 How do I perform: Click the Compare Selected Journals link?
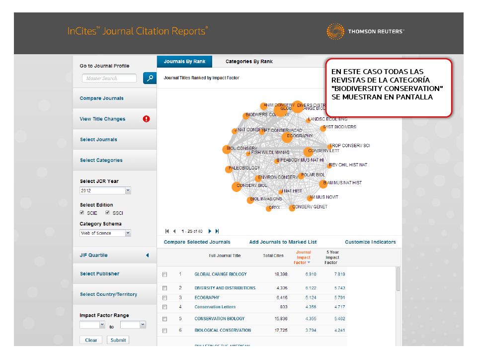(x=197, y=242)
